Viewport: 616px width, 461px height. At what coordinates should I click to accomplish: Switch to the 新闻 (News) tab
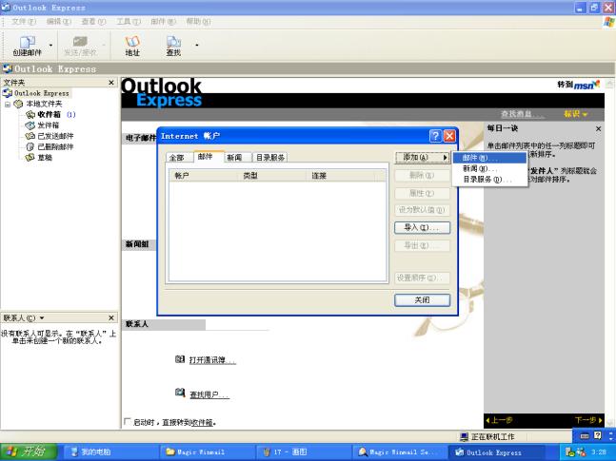pyautogui.click(x=233, y=157)
